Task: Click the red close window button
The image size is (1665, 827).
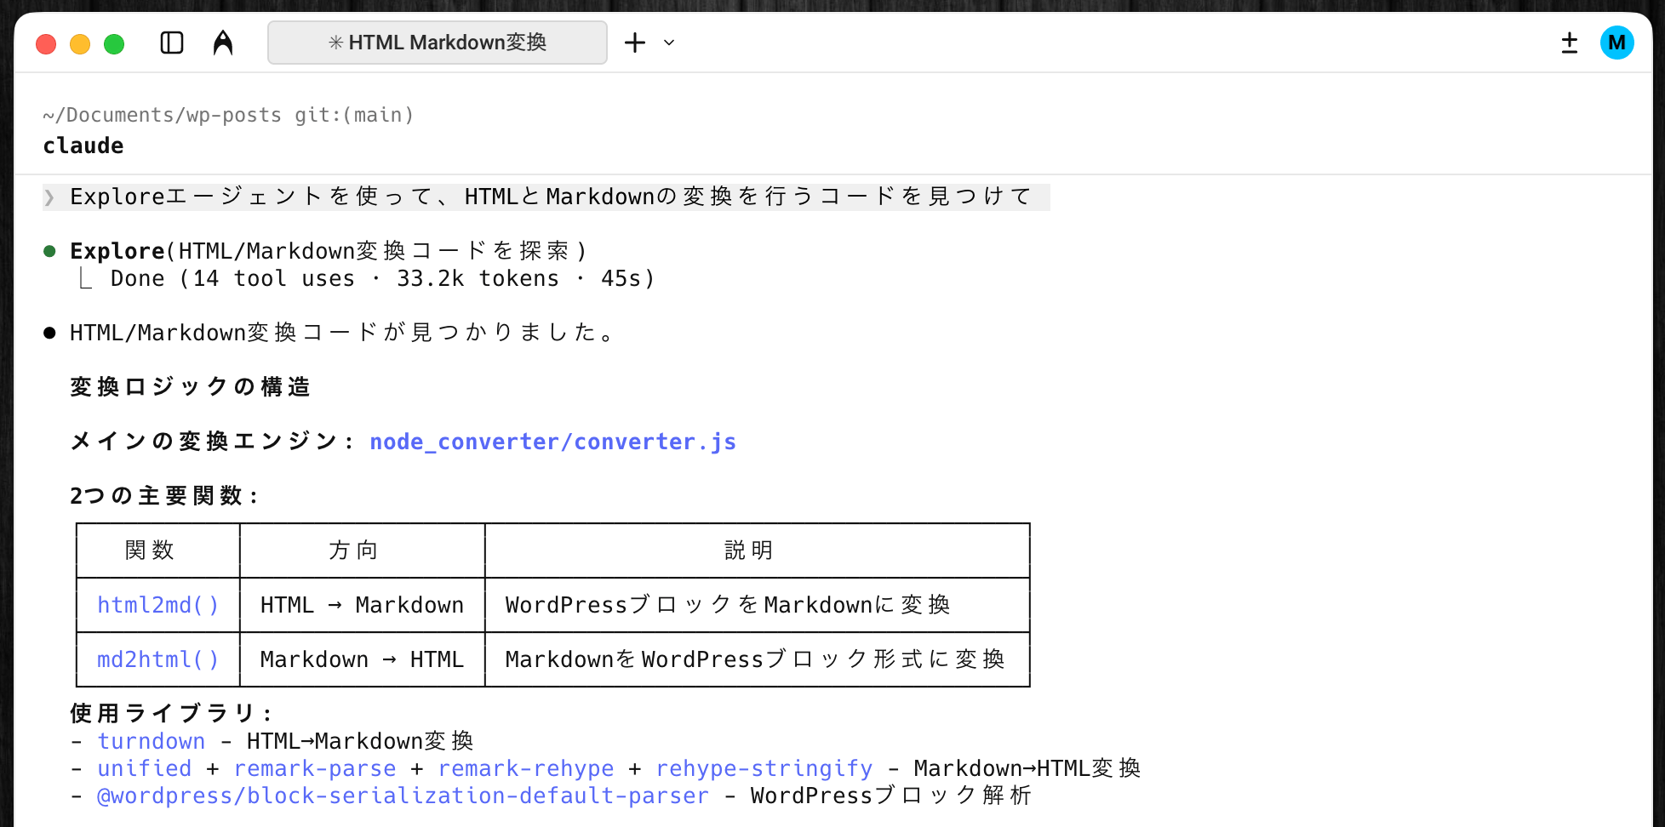Action: coord(46,44)
